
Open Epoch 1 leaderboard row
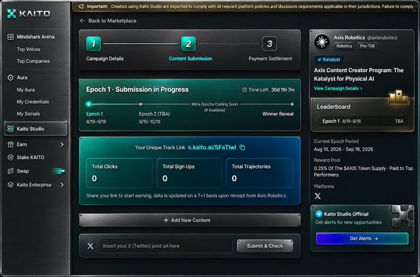coord(363,122)
